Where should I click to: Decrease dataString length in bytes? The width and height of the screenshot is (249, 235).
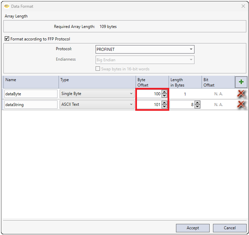pos(197,107)
